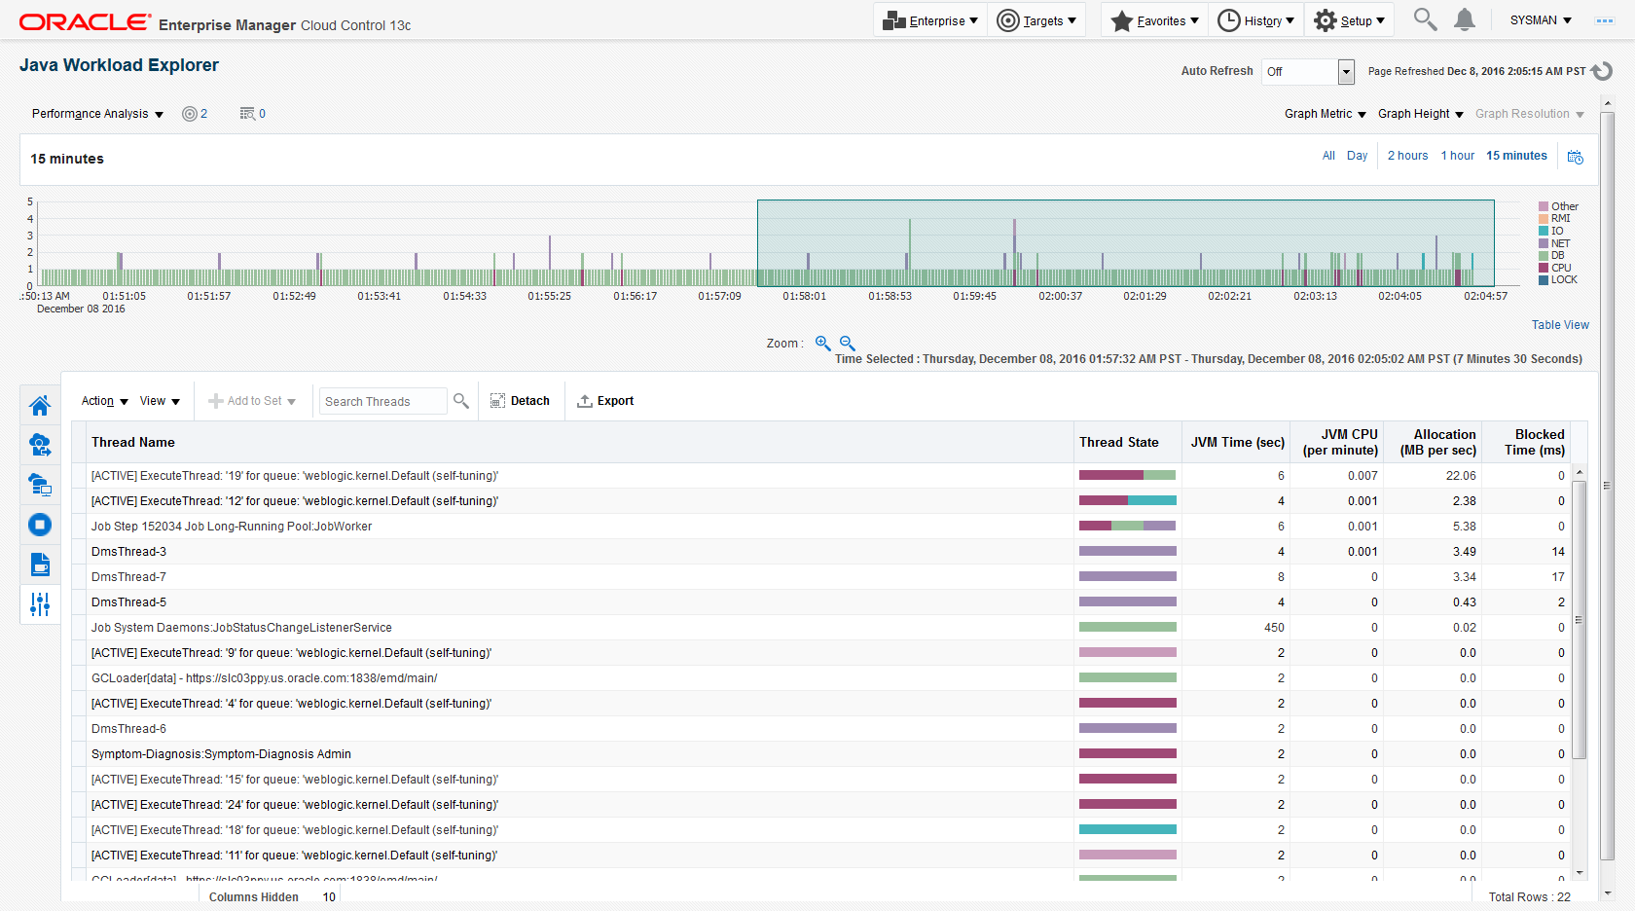This screenshot has width=1635, height=911.
Task: Open the custom time range calendar icon
Action: [1576, 157]
